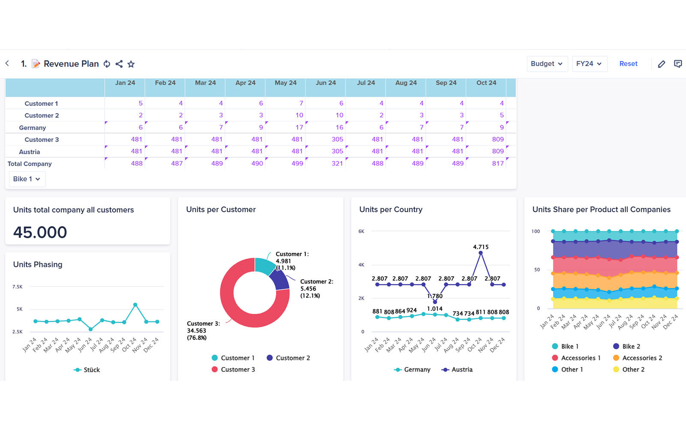Toggle Accessories 2 legend item
Image resolution: width=686 pixels, height=429 pixels.
[x=638, y=358]
